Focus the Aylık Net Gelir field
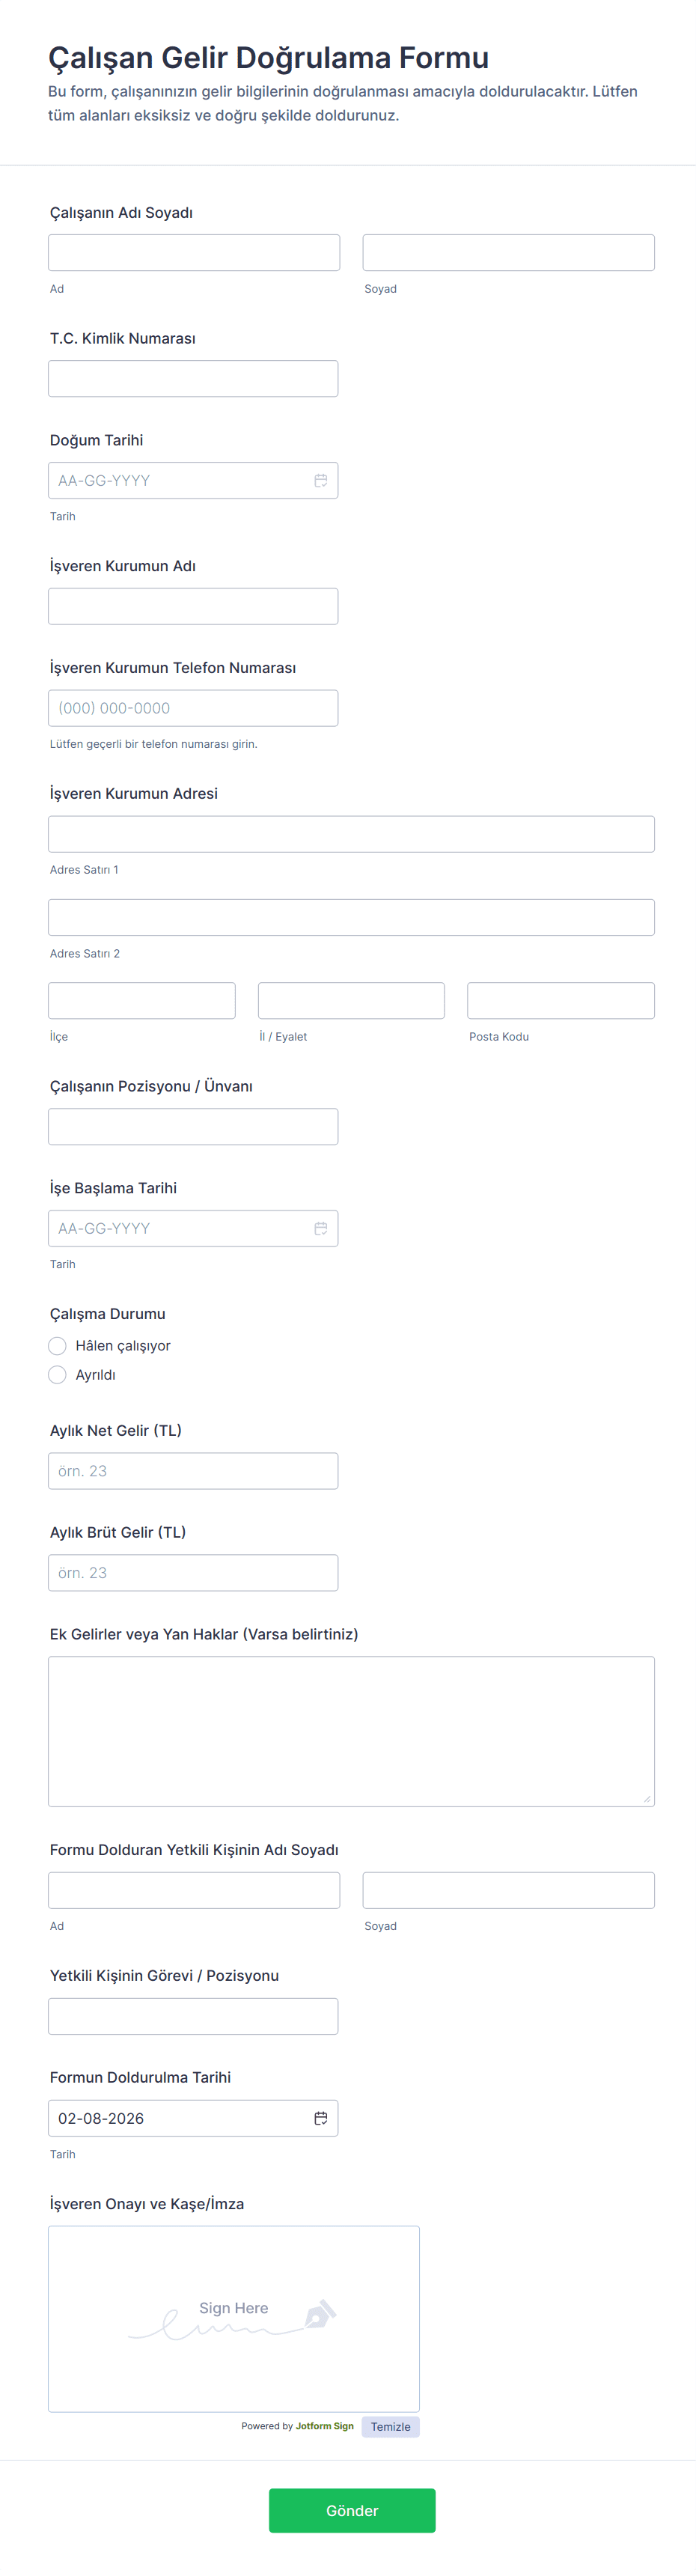This screenshot has width=696, height=2570. click(192, 1470)
